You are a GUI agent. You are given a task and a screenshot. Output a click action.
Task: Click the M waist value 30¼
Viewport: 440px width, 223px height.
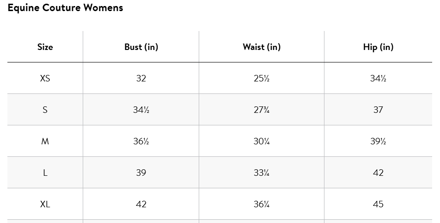[x=262, y=141]
